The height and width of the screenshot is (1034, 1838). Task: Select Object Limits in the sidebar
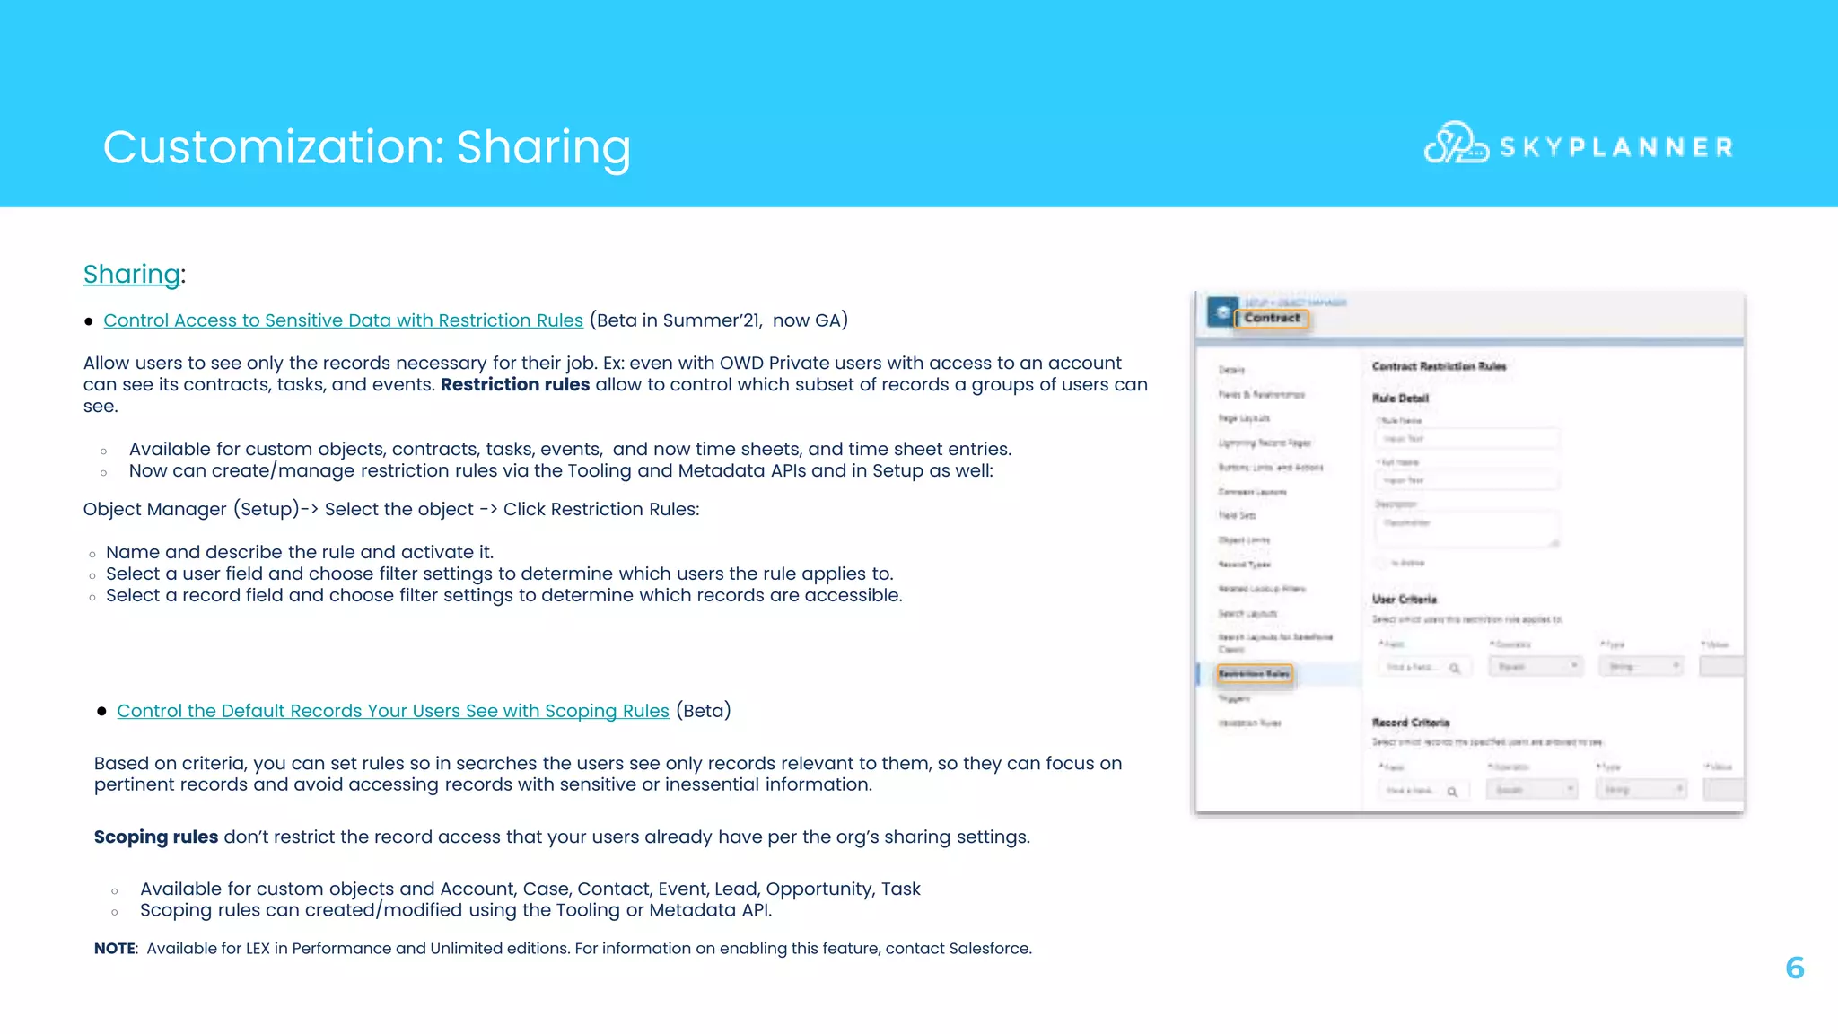[x=1244, y=540]
